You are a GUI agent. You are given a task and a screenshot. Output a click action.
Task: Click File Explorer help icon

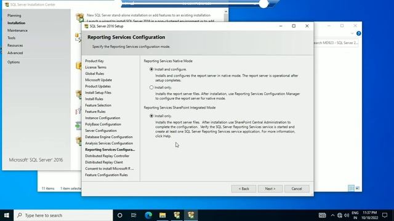pos(358,33)
